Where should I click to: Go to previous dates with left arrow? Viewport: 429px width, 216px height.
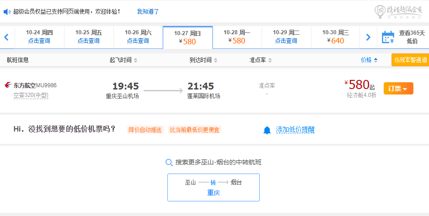pos(6,37)
